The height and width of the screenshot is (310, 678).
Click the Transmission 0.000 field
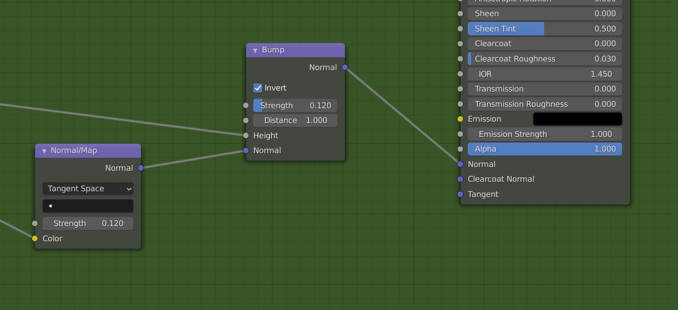[x=545, y=89]
